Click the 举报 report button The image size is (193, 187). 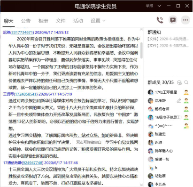pyautogui.click(x=149, y=6)
